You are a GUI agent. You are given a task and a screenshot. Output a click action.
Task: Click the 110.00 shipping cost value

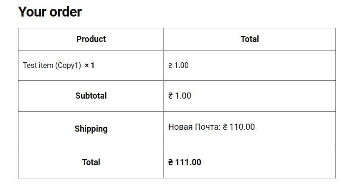[242, 127]
